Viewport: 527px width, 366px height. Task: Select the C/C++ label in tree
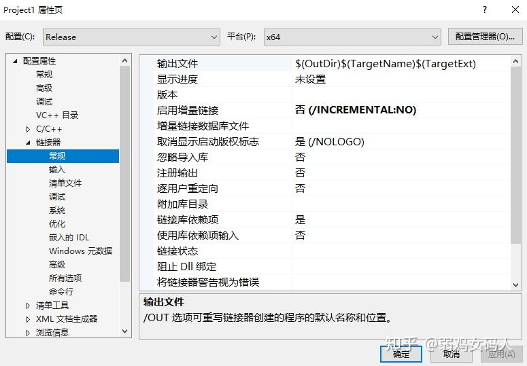tap(49, 129)
